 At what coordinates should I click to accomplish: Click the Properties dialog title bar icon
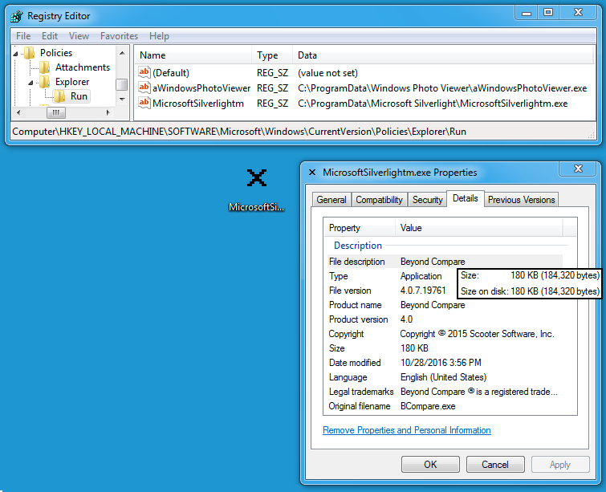[x=312, y=173]
